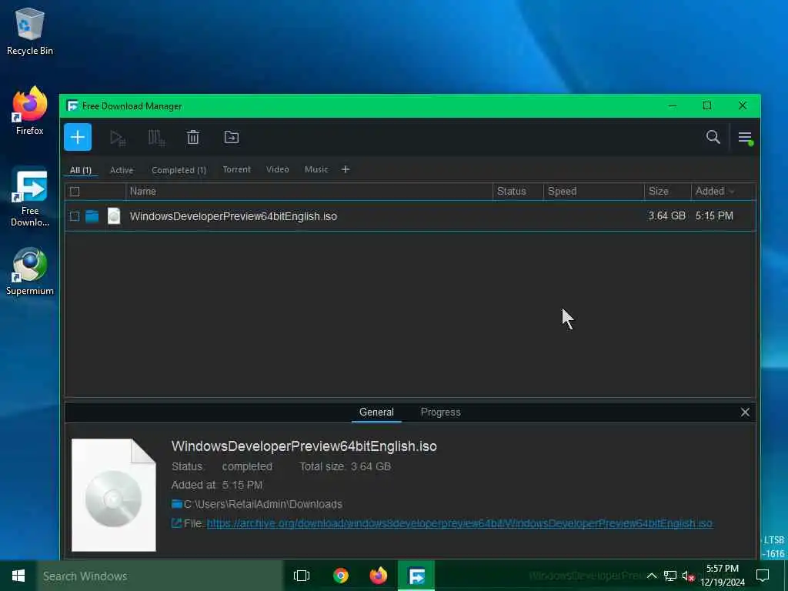788x591 pixels.
Task: Click the ISO file icon in download row
Action: pos(114,216)
